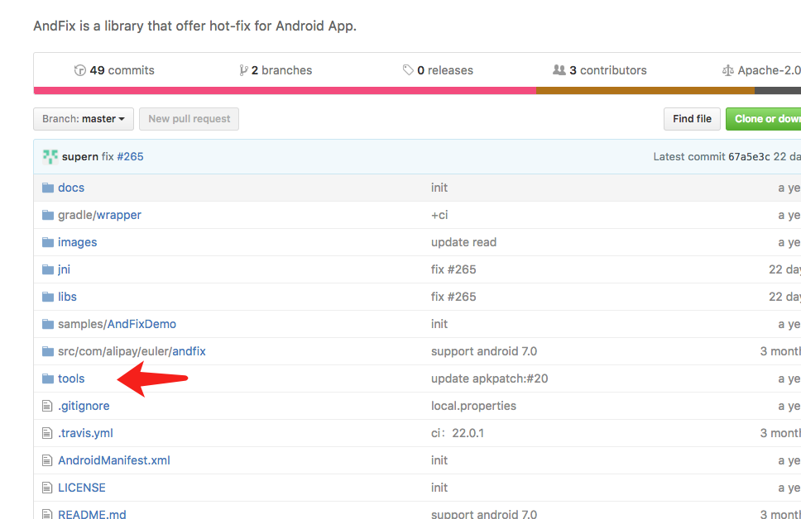
Task: Open issue #265 link in latest commit
Action: (x=130, y=156)
